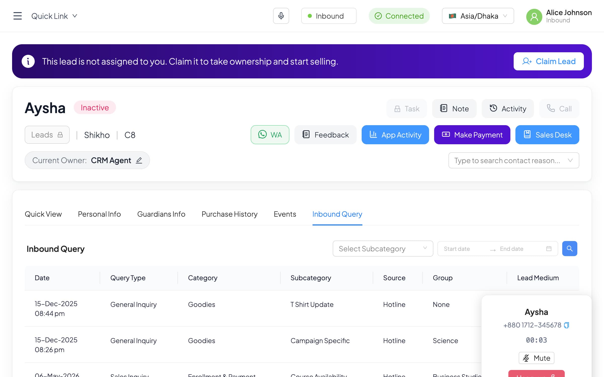604x377 pixels.
Task: Select the Events tab
Action: tap(285, 214)
